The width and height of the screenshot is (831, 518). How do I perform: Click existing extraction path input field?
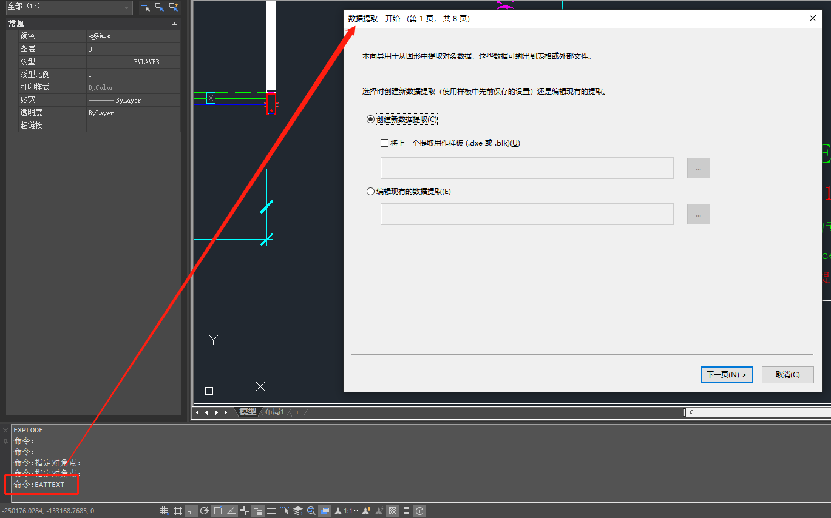pyautogui.click(x=527, y=214)
